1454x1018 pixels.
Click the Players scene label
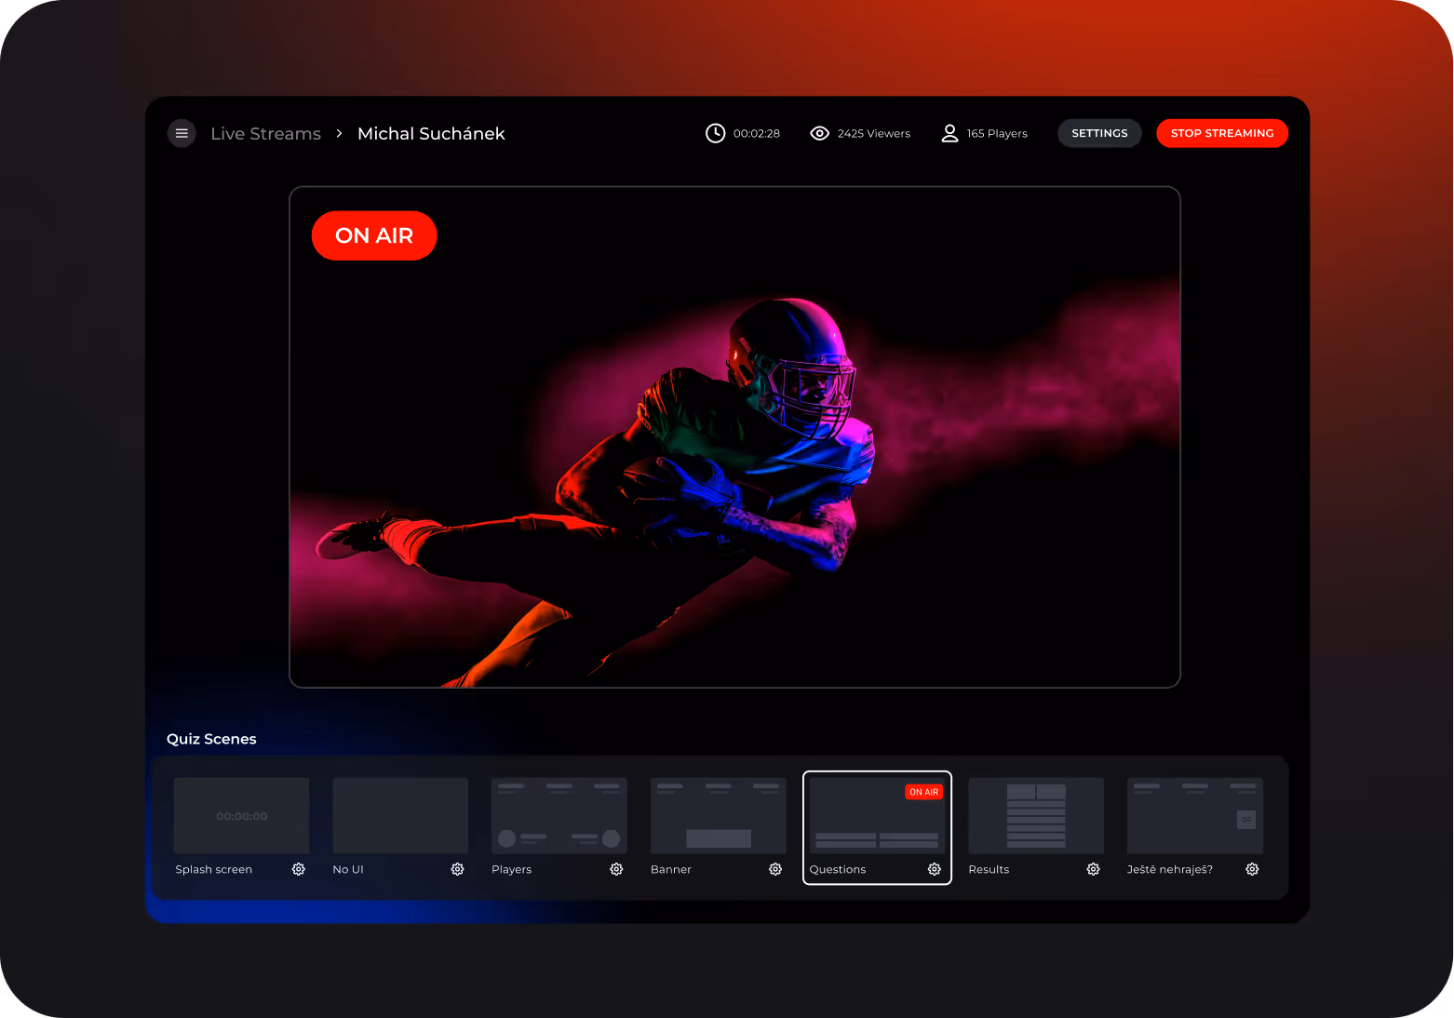512,869
